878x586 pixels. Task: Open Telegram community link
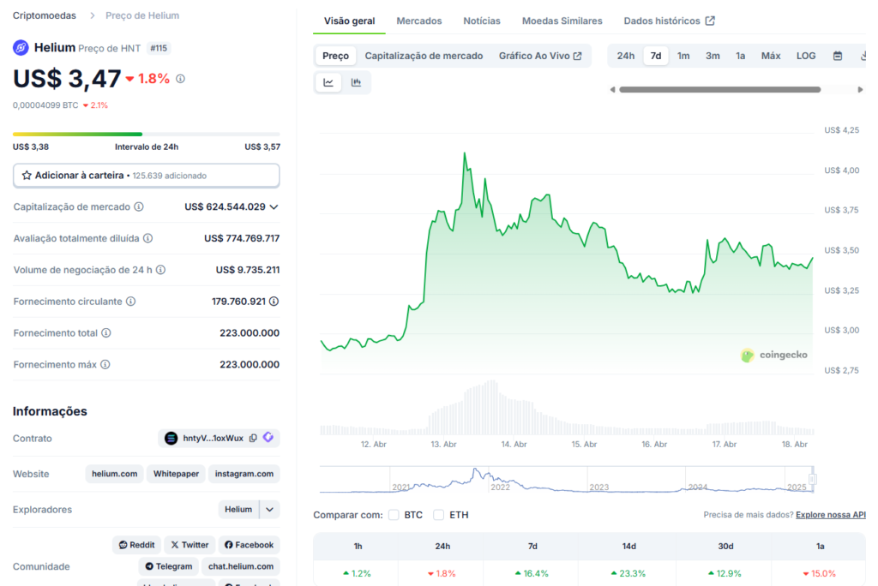pyautogui.click(x=169, y=566)
